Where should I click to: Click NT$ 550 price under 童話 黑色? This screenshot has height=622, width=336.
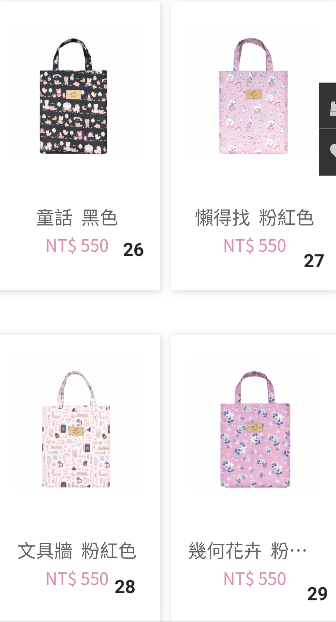point(77,246)
